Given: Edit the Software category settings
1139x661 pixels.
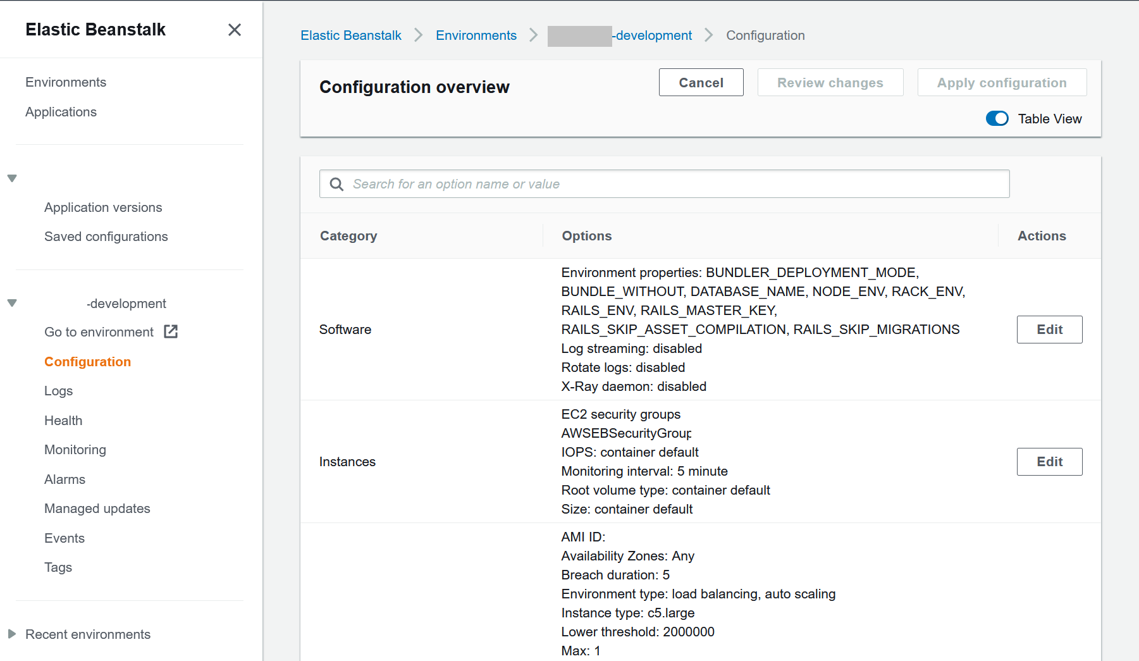Looking at the screenshot, I should (1049, 330).
